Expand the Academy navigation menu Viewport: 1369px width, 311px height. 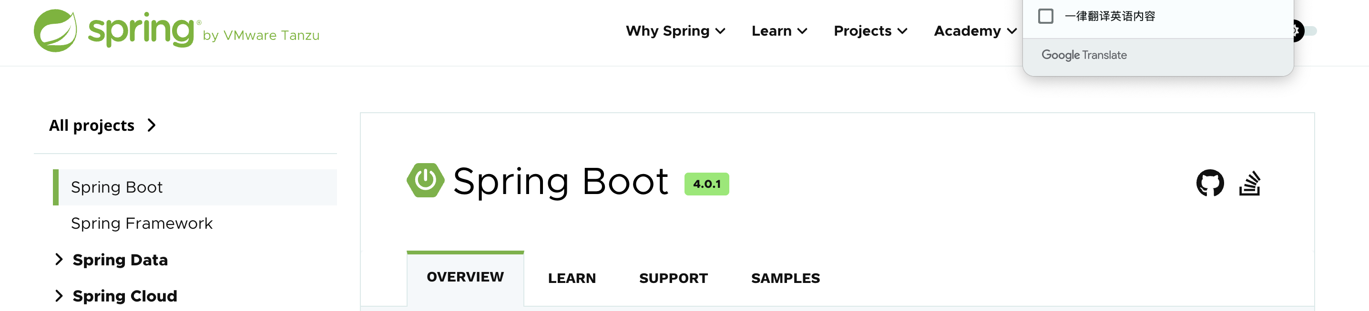[975, 31]
